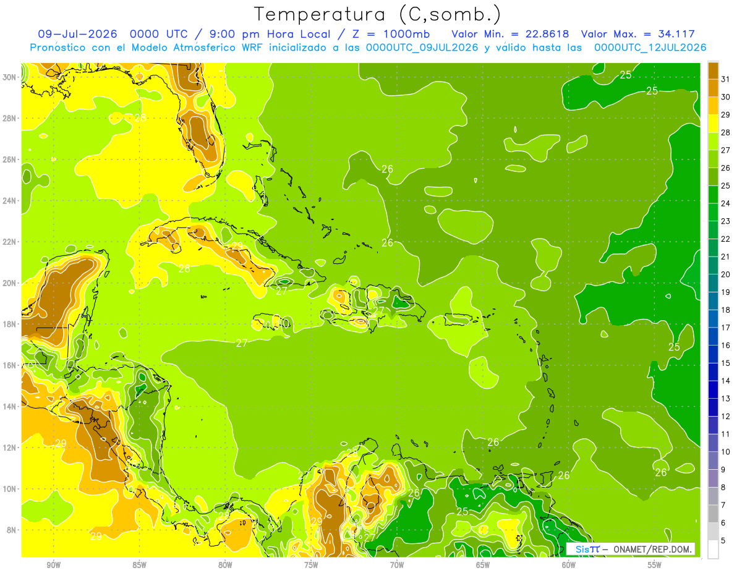742x573 pixels.
Task: Click the '80W' longitude axis label
Action: [x=225, y=565]
